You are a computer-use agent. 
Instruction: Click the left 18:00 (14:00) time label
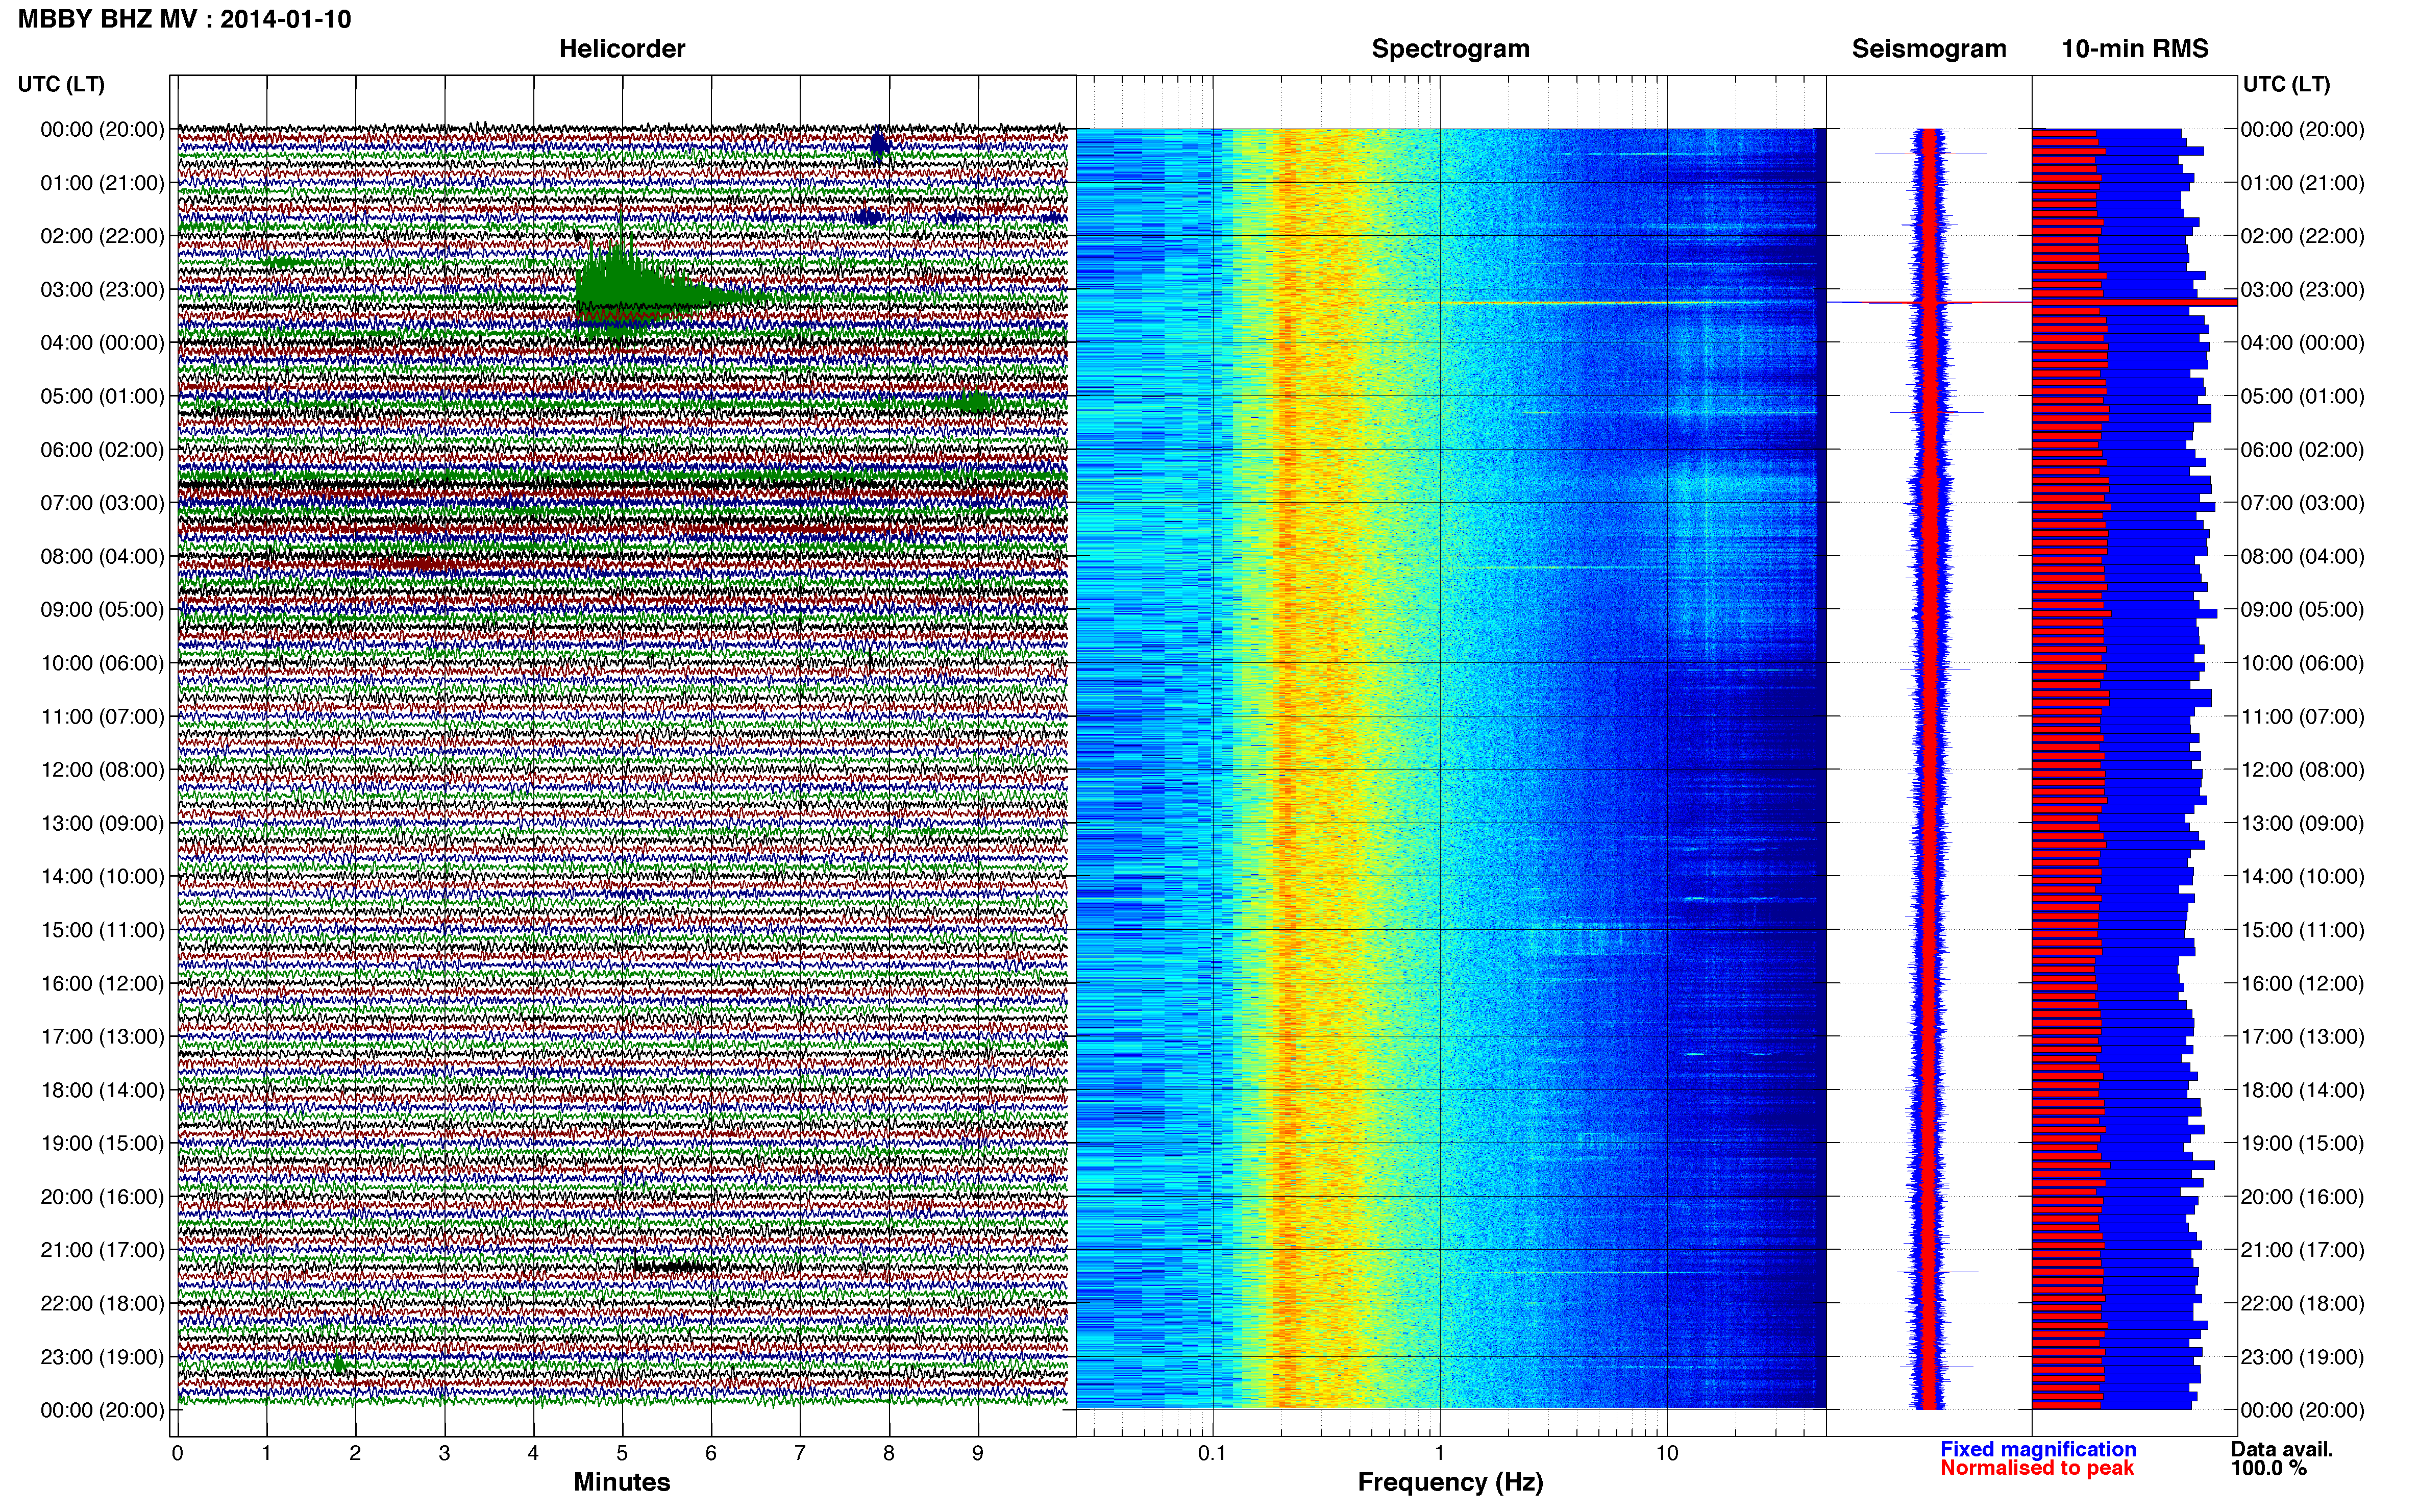tap(102, 1090)
